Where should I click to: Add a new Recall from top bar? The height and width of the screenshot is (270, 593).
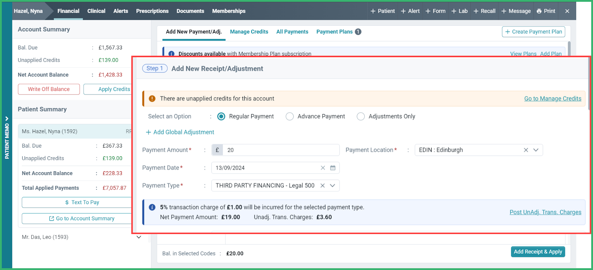click(484, 11)
